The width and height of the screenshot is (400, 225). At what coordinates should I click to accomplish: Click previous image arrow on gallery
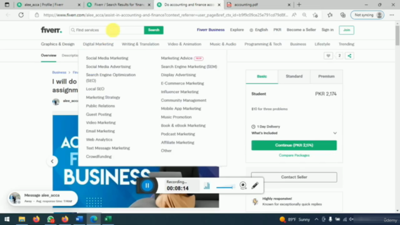(52, 161)
